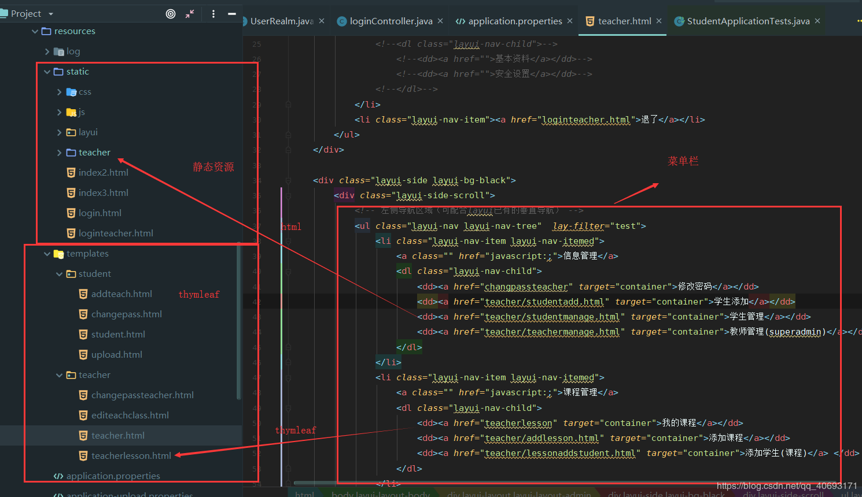Close the application.properties tab
Screen dimensions: 862x497
click(x=570, y=21)
